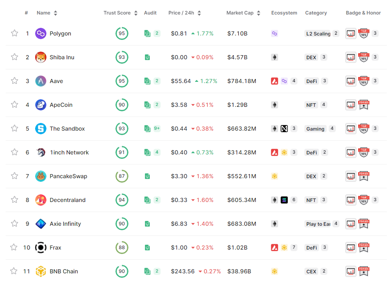Viewport: 388px width, 281px height.
Task: Expand Decentraland's 6 ecosystems count
Action: coord(294,200)
